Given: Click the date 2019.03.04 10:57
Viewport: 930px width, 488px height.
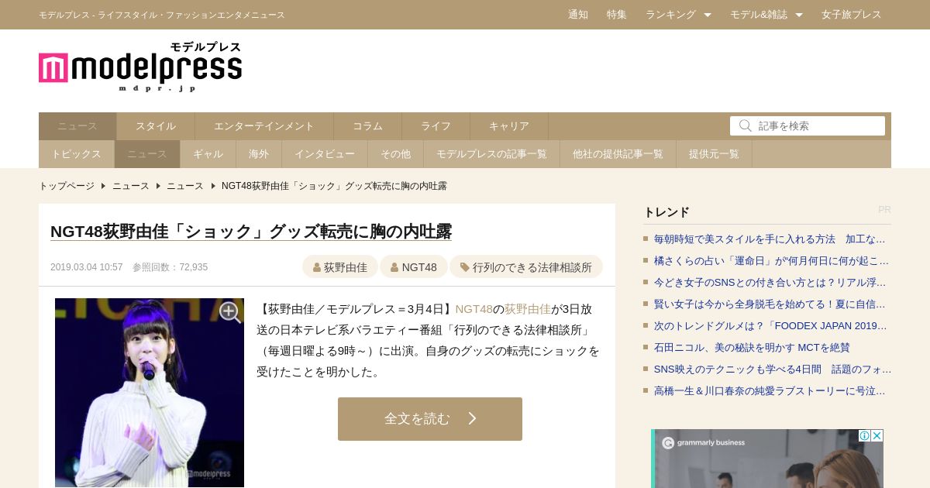Looking at the screenshot, I should (87, 267).
